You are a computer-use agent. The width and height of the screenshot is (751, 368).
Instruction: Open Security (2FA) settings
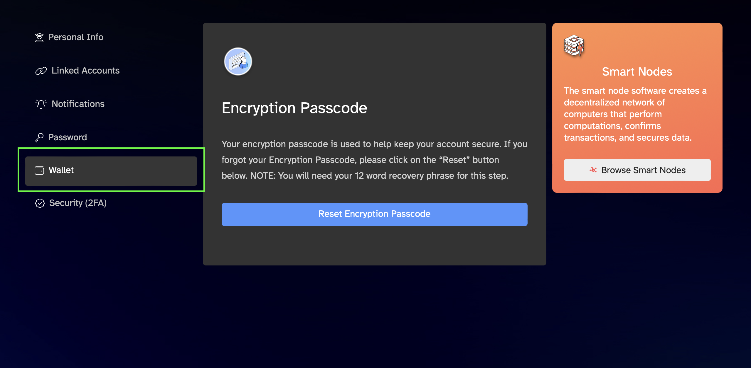pos(71,203)
